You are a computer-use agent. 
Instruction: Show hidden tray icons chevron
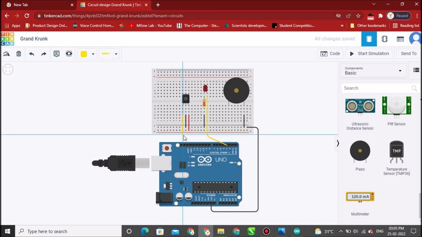pos(341,231)
